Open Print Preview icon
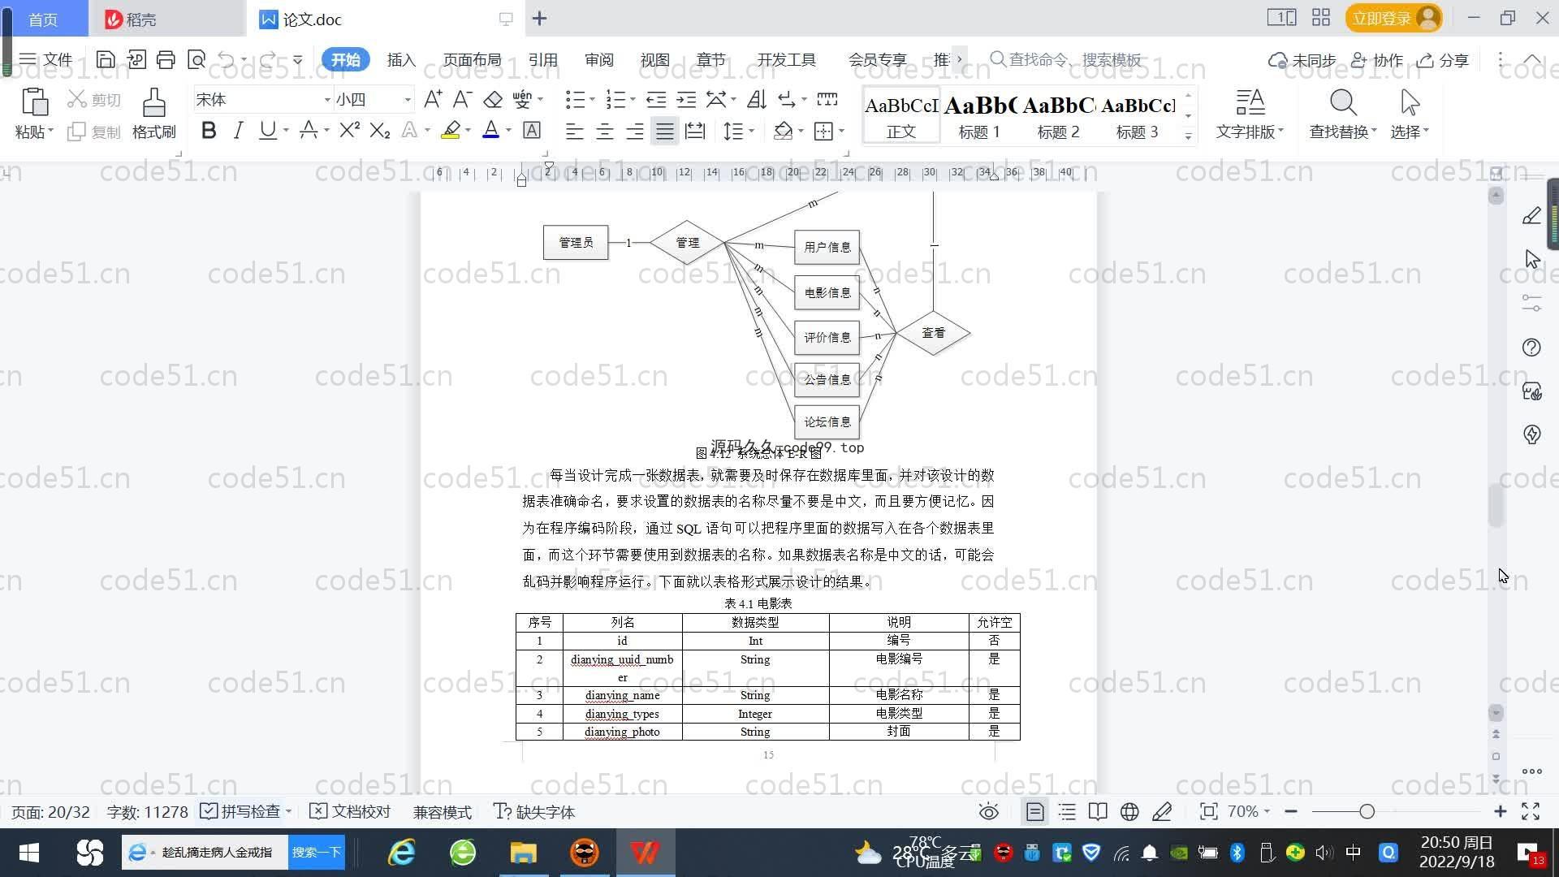 196,59
